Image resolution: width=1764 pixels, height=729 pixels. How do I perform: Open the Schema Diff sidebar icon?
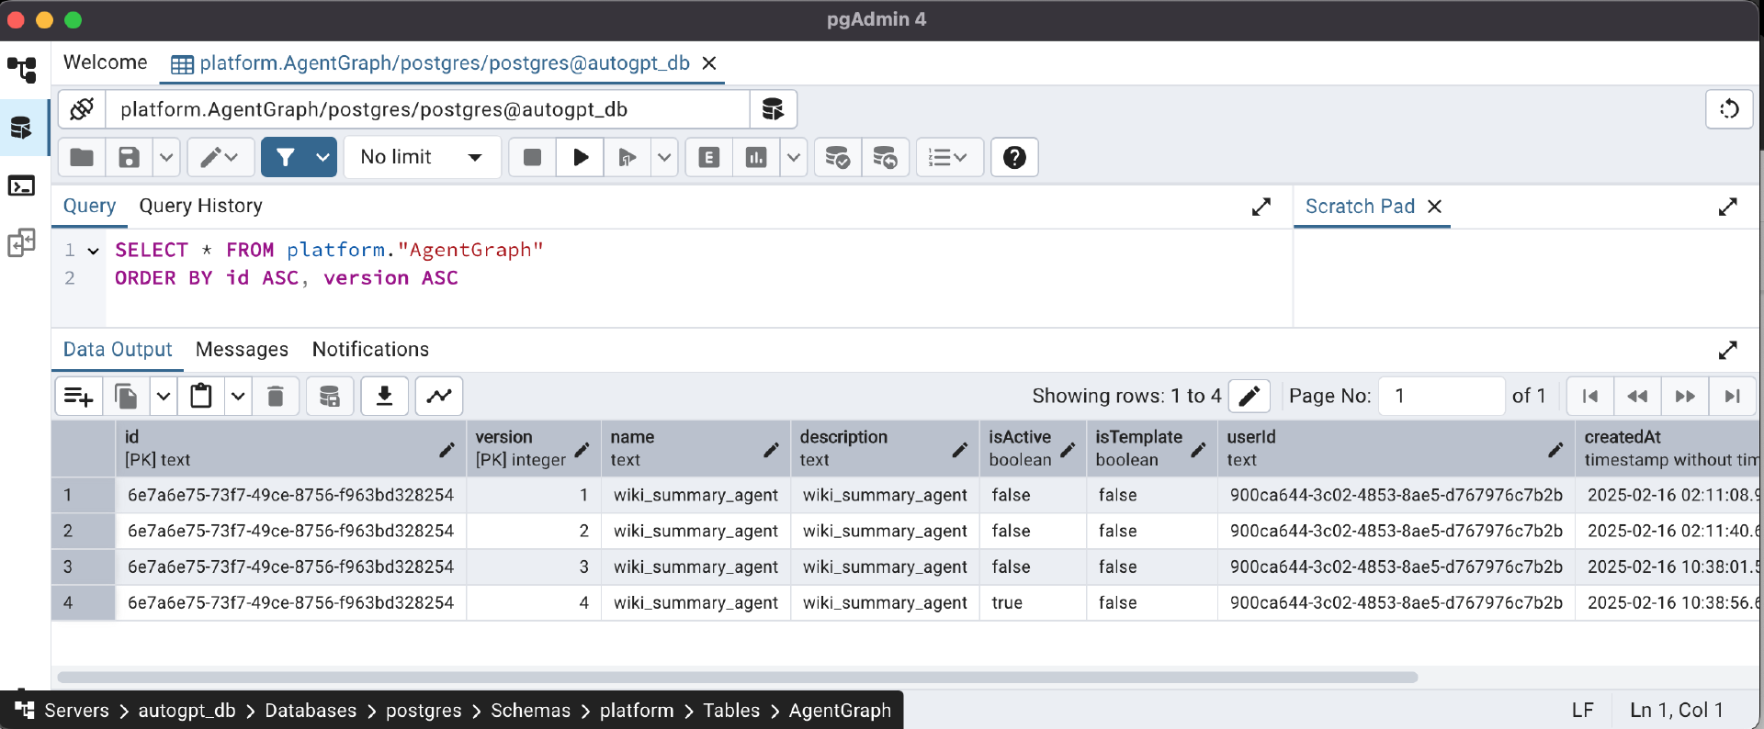(x=21, y=243)
